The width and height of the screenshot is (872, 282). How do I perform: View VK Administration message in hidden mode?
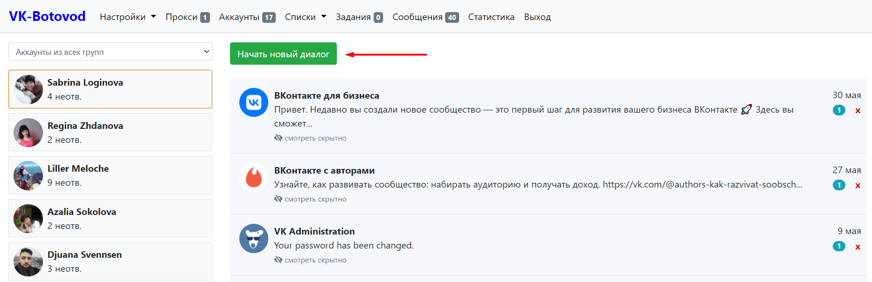click(310, 260)
